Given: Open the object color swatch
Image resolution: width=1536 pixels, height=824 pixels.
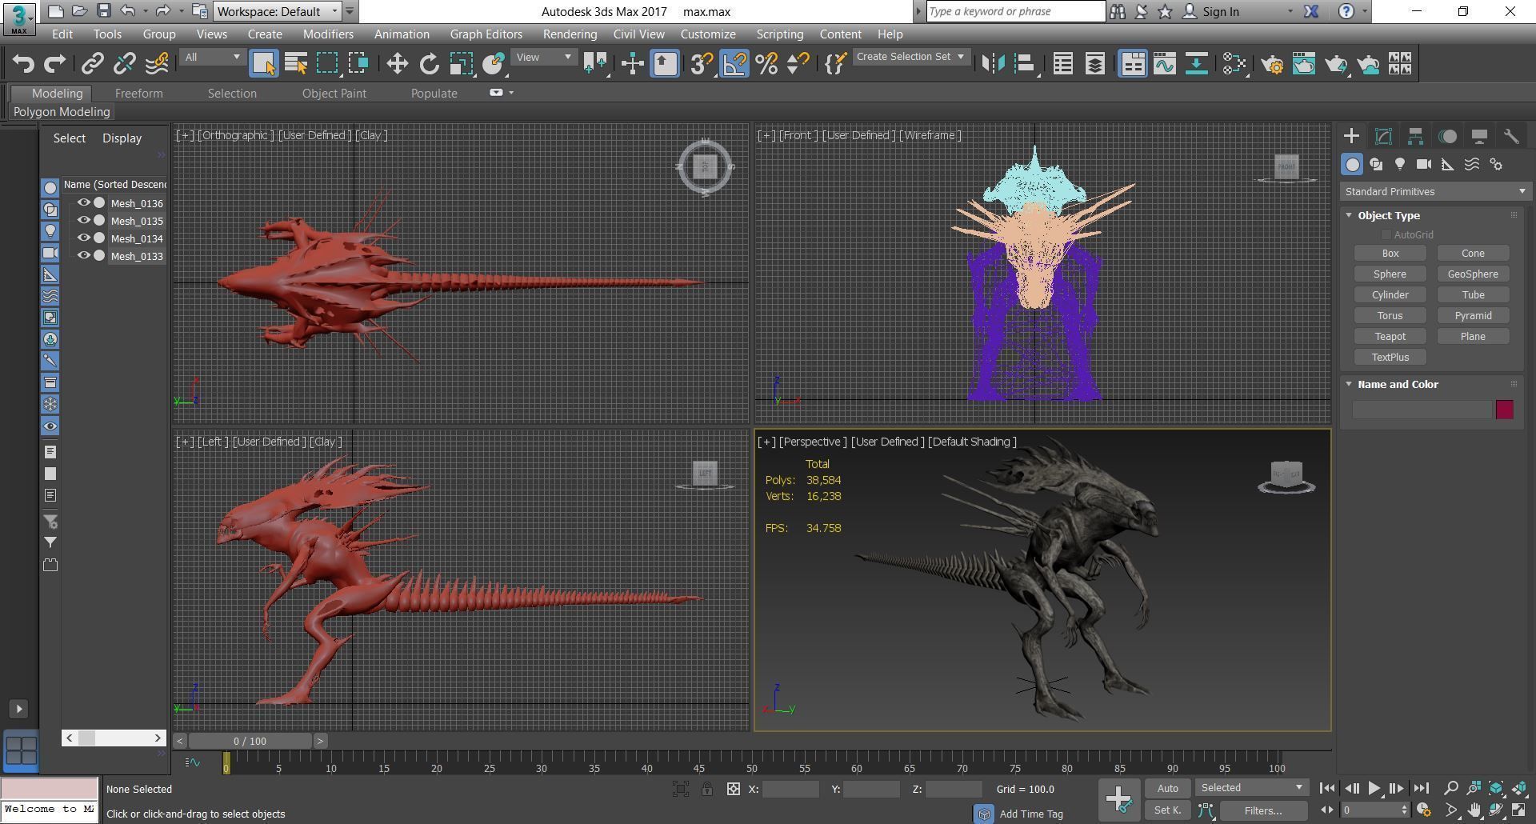Looking at the screenshot, I should (x=1504, y=410).
